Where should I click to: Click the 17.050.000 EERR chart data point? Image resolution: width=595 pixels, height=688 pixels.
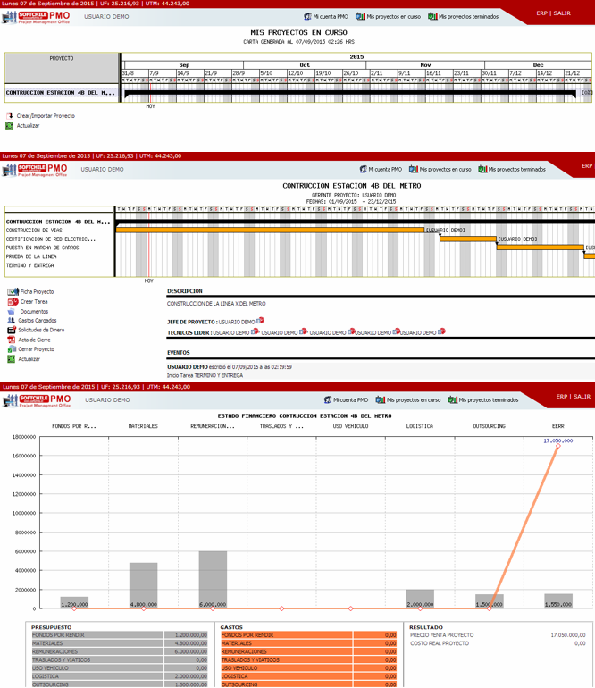point(559,446)
